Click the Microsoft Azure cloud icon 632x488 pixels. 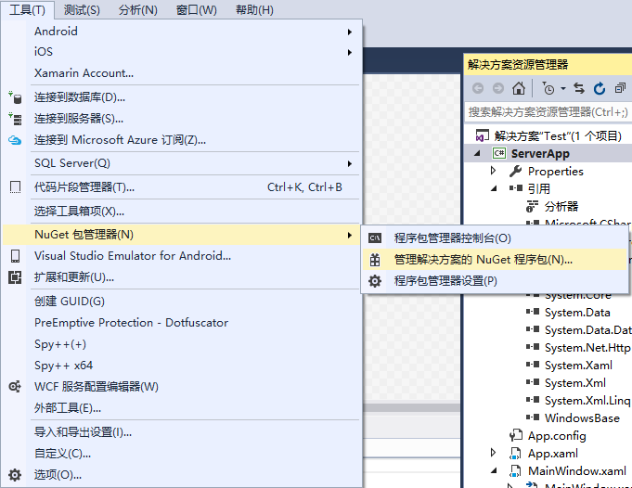15,140
